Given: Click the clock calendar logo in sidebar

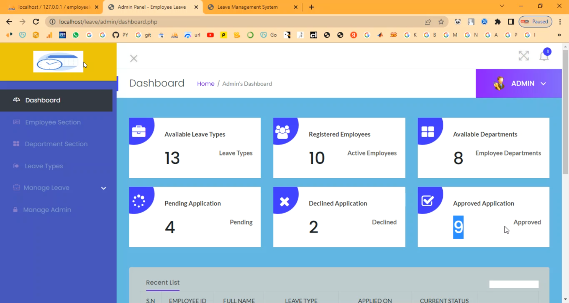Looking at the screenshot, I should [58, 61].
